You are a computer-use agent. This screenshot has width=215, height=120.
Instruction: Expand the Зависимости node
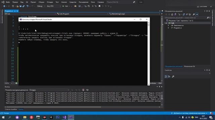click(x=168, y=25)
